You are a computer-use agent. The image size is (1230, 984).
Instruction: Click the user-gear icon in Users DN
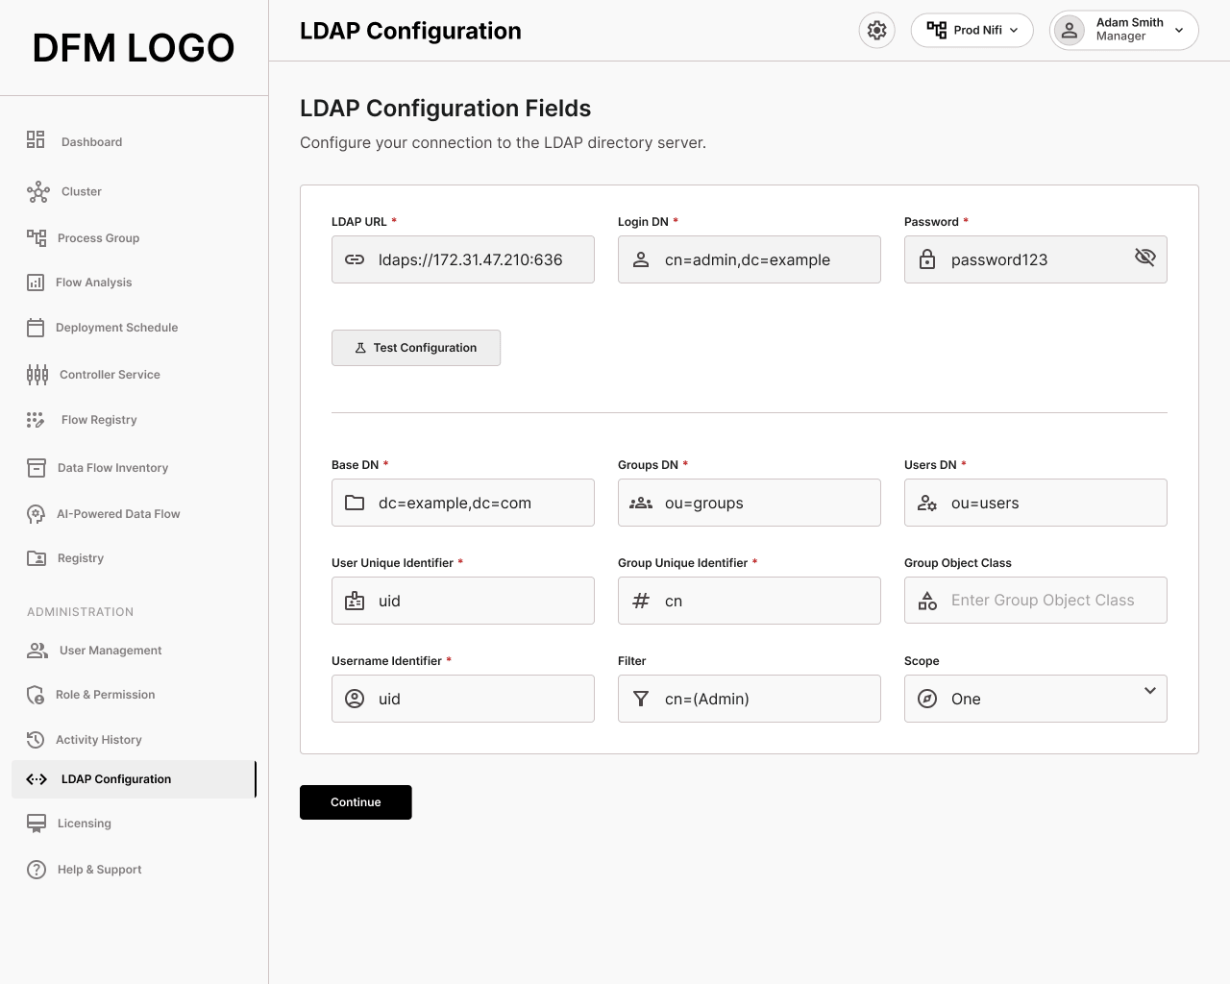tap(927, 503)
